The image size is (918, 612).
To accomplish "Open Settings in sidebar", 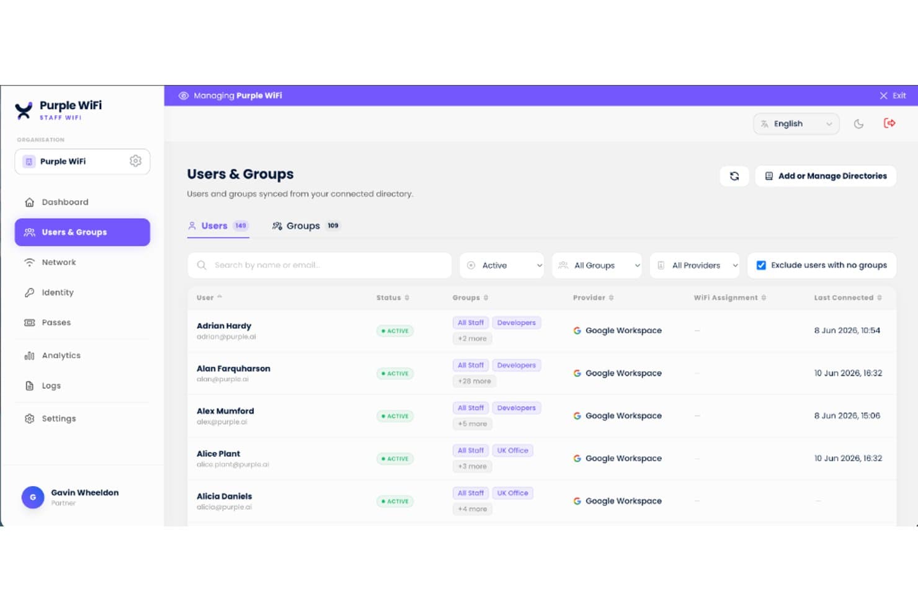I will [82, 419].
